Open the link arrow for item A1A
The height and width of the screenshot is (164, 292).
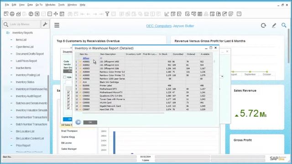(x=80, y=82)
